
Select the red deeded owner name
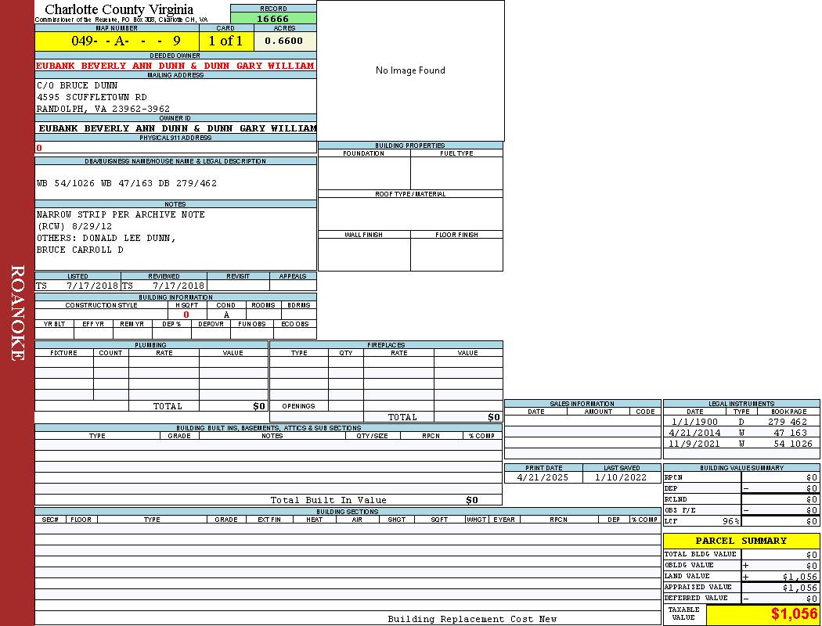[175, 66]
